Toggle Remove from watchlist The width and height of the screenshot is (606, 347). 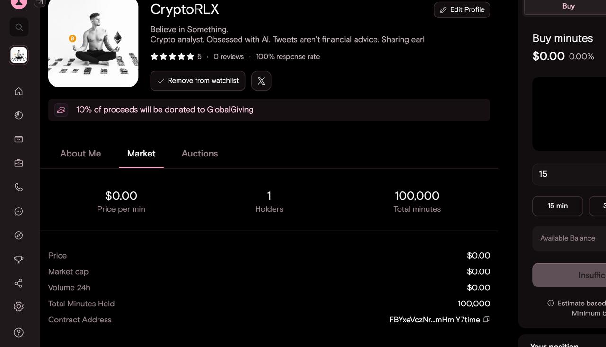pos(198,81)
